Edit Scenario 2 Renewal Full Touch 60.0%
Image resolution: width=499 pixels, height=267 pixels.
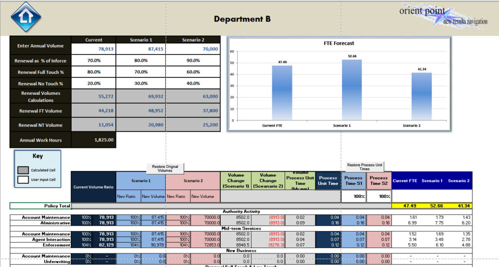[x=193, y=72]
